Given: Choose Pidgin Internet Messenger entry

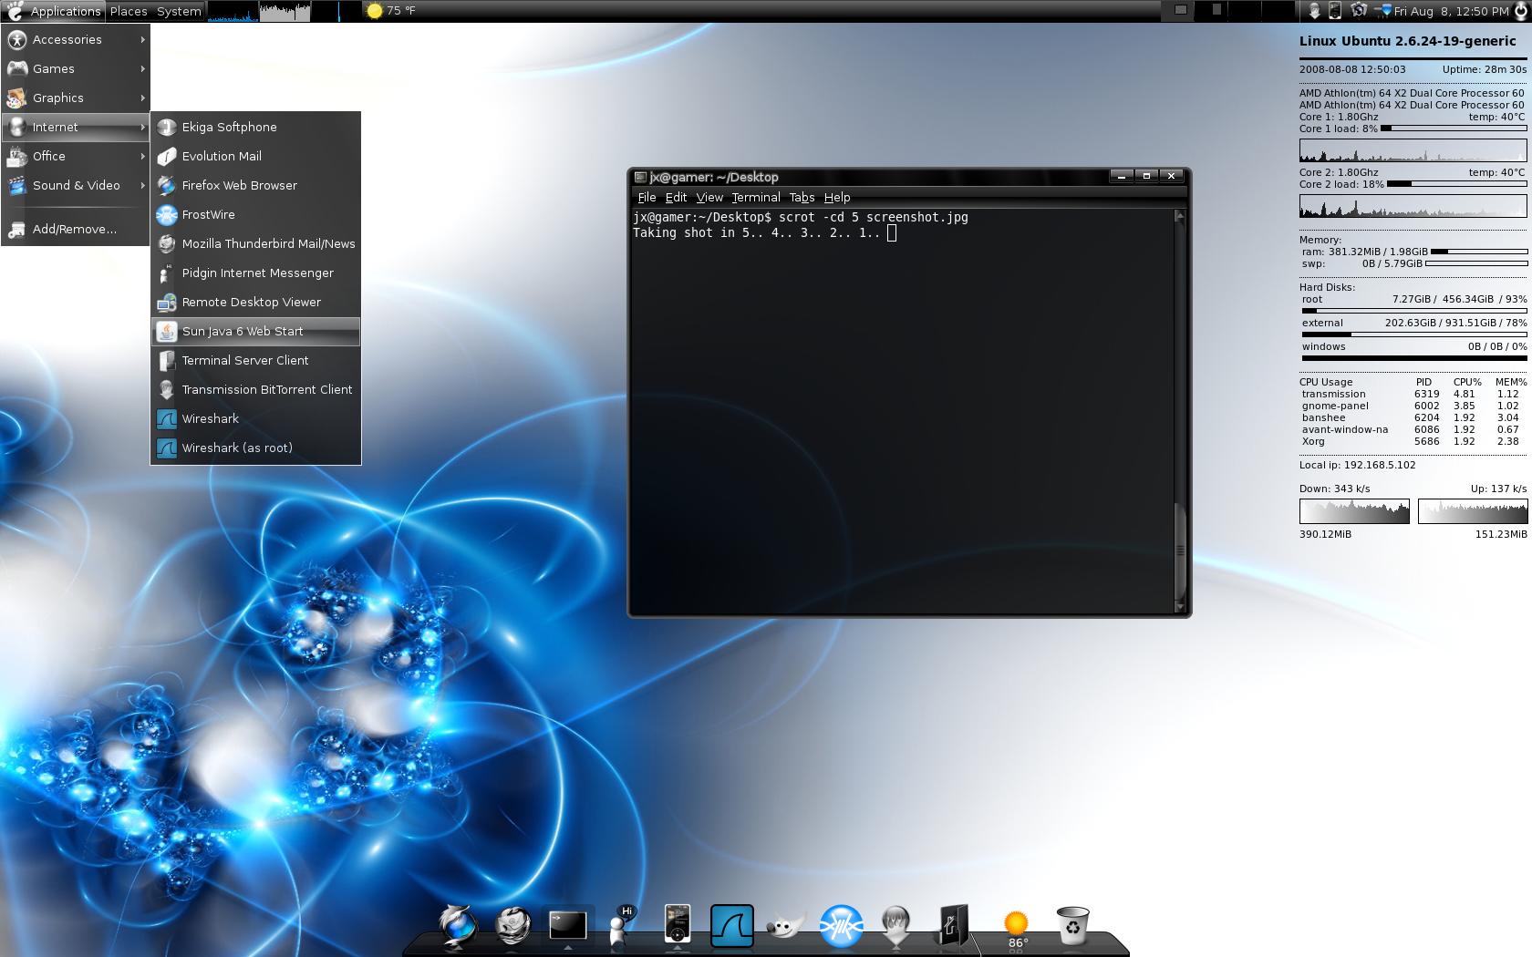Looking at the screenshot, I should 256,273.
